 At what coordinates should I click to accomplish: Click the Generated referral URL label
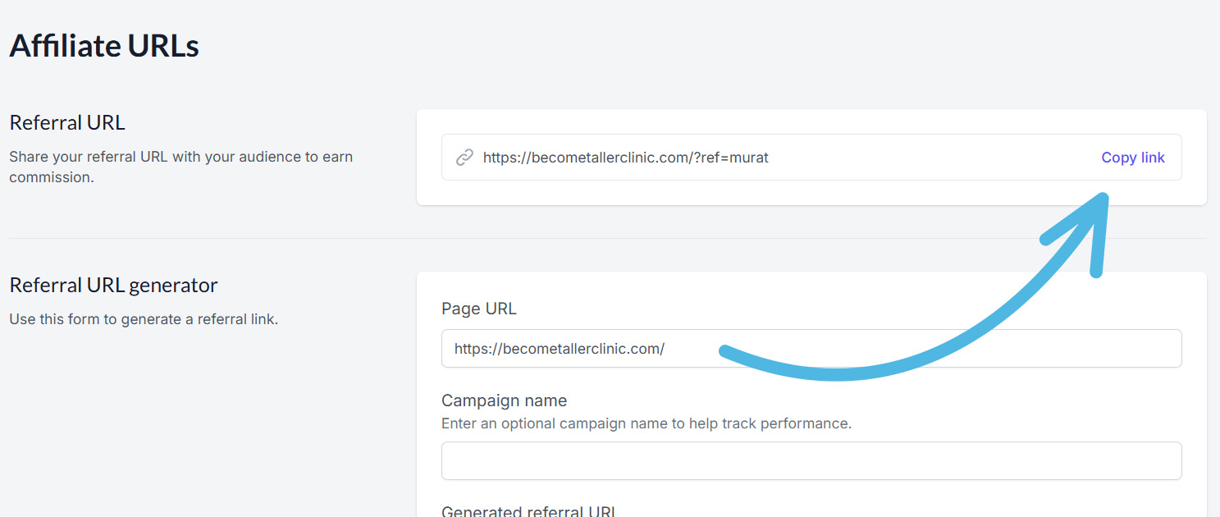click(x=528, y=511)
